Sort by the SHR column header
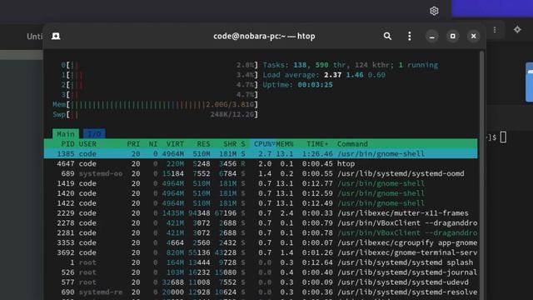533x300 pixels. tap(230, 144)
